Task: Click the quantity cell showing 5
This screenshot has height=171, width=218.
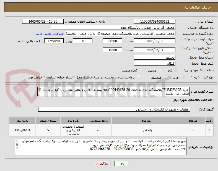Action: 48,130
